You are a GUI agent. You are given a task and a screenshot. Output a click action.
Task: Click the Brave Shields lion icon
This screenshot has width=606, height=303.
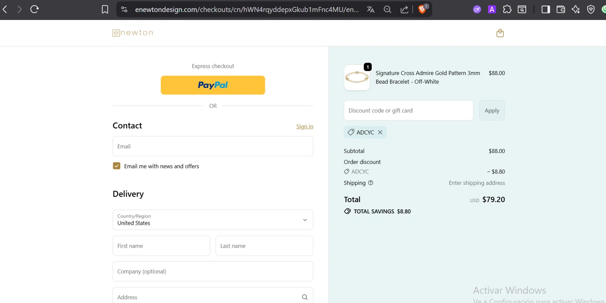pos(422,9)
